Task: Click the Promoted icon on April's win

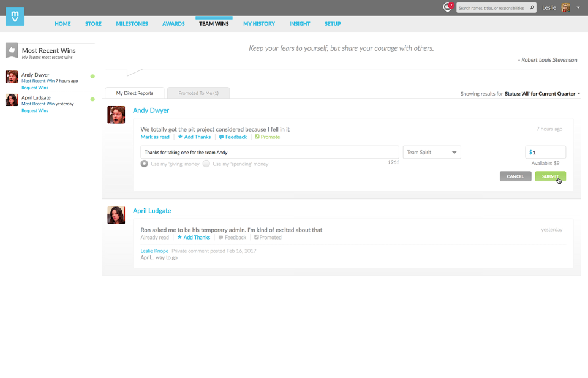Action: tap(257, 237)
